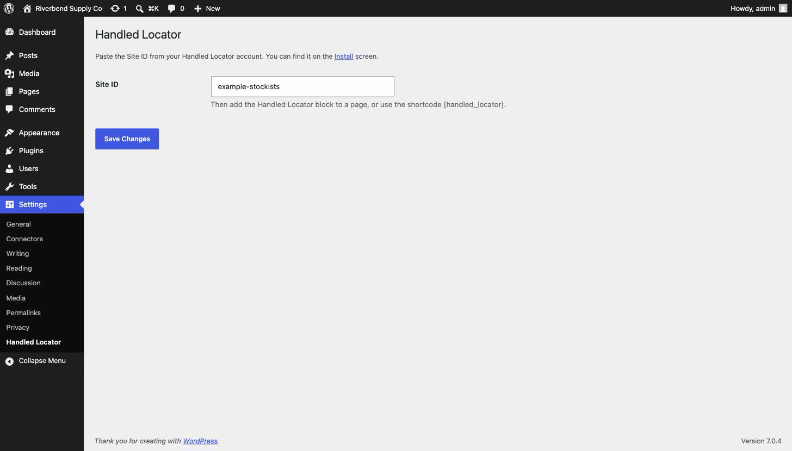Click the Posts pushpin icon

(x=9, y=55)
